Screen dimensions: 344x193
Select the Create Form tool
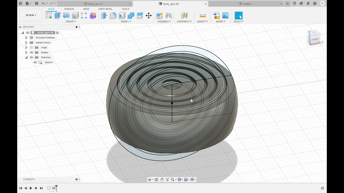click(x=93, y=16)
